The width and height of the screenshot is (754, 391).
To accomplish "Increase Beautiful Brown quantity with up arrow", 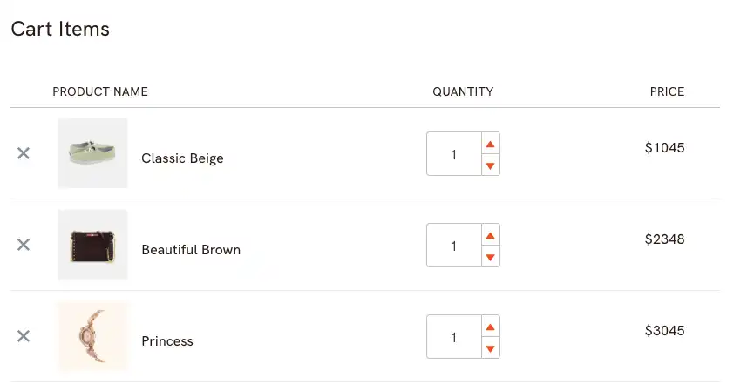I will pyautogui.click(x=491, y=235).
